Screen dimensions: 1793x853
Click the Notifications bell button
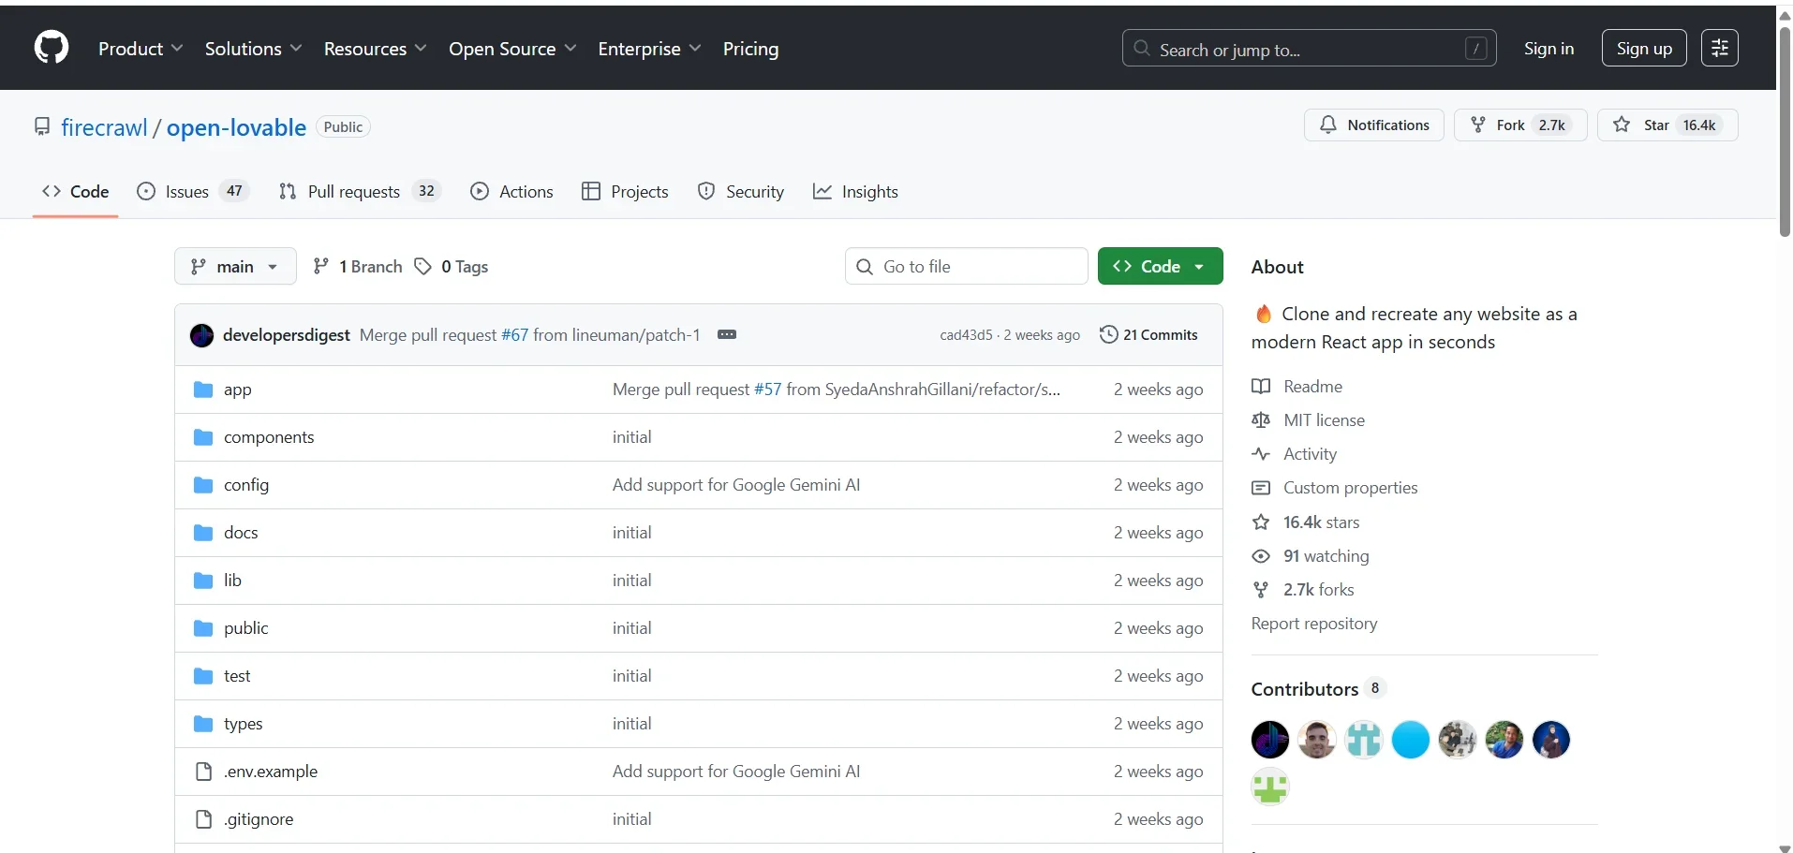click(x=1373, y=125)
